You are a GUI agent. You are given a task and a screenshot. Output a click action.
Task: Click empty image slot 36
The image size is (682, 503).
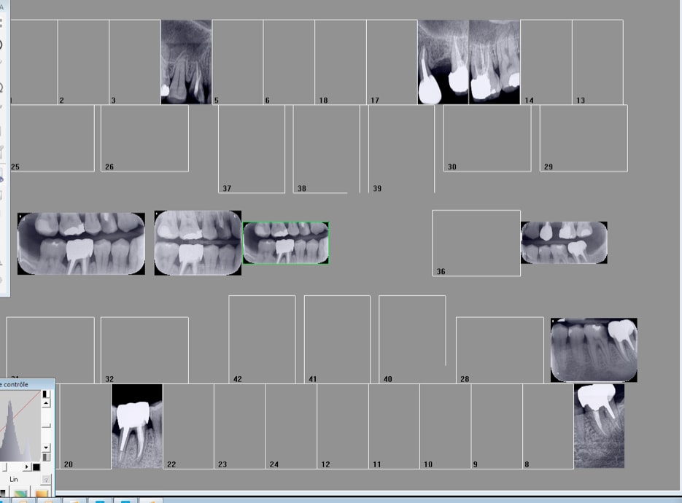coord(476,243)
